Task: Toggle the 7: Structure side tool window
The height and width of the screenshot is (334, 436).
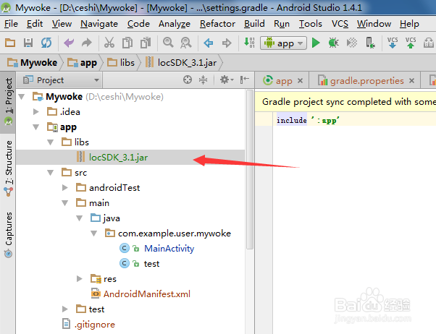Action: (9, 168)
